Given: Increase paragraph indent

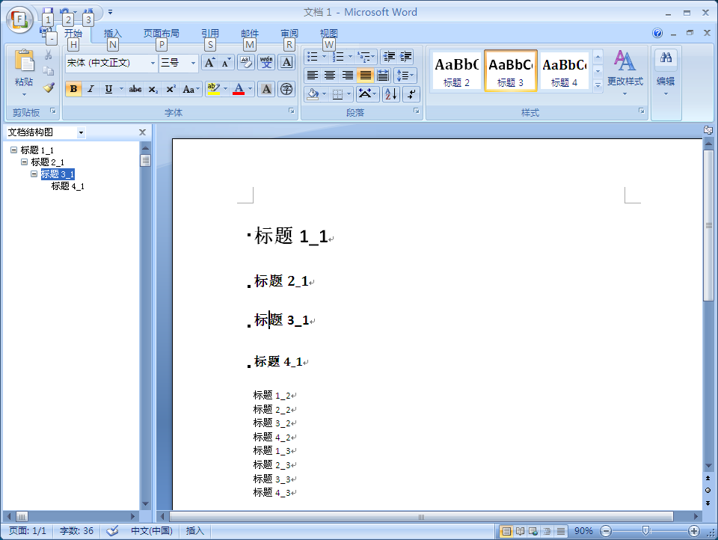Looking at the screenshot, I should [405, 57].
